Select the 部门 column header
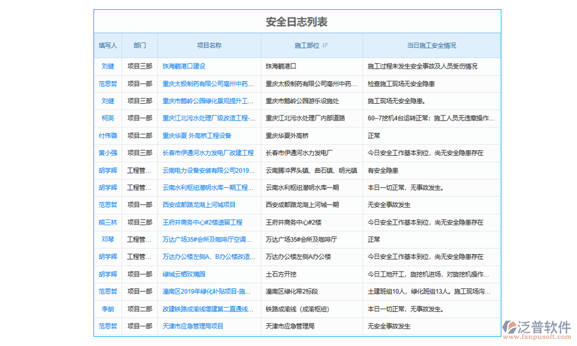This screenshot has width=577, height=346. (x=138, y=45)
